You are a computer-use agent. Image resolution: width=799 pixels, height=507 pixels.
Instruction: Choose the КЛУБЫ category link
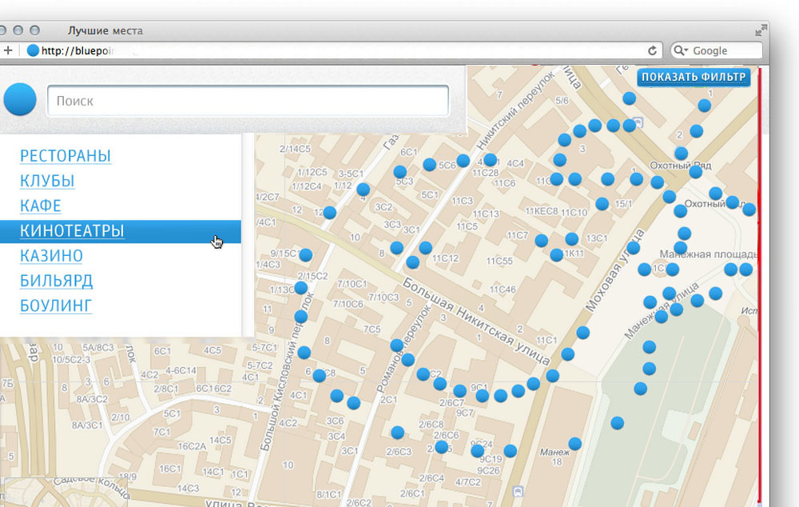click(47, 181)
